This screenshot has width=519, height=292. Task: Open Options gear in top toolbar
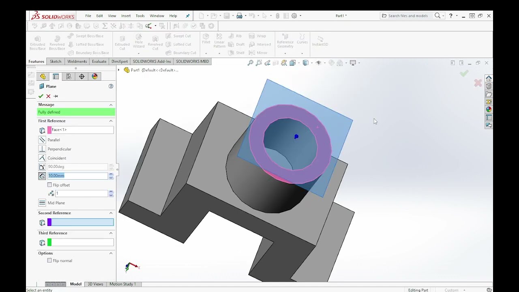[x=294, y=16]
